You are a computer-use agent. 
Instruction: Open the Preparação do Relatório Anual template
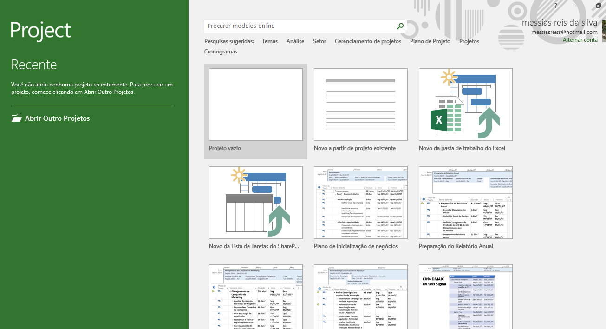coord(465,202)
